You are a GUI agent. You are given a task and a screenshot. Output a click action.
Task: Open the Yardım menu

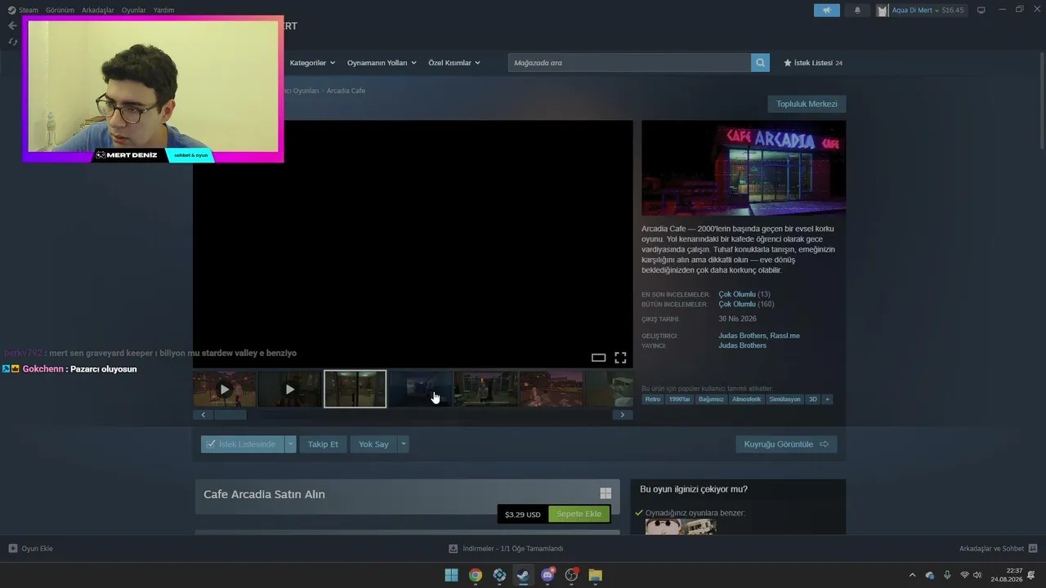click(x=163, y=11)
